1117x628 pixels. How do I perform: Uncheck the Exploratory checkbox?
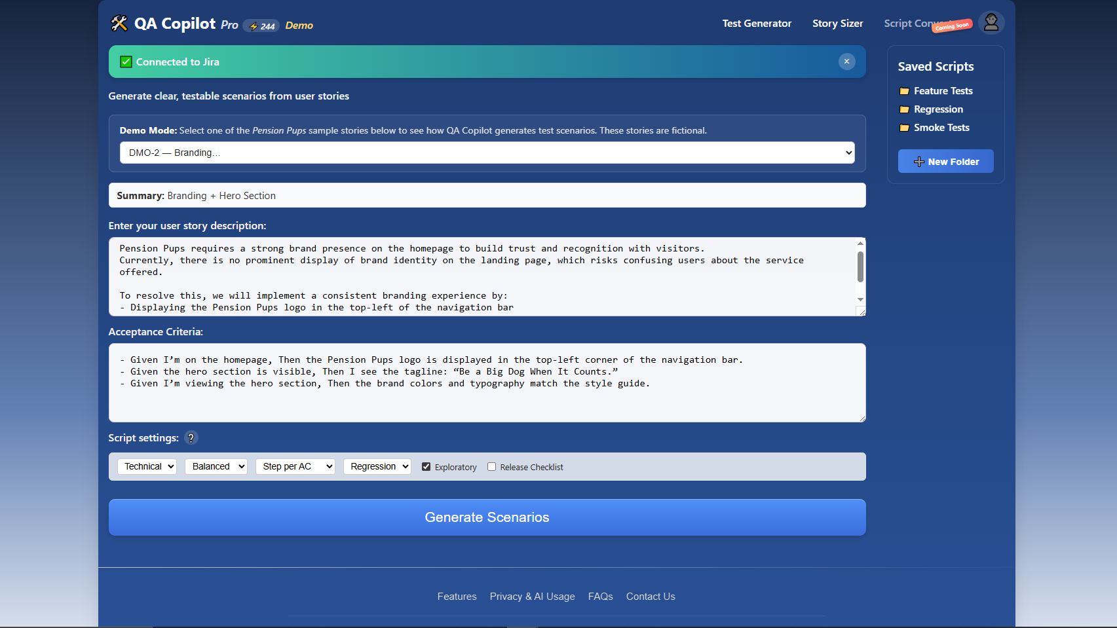click(426, 467)
